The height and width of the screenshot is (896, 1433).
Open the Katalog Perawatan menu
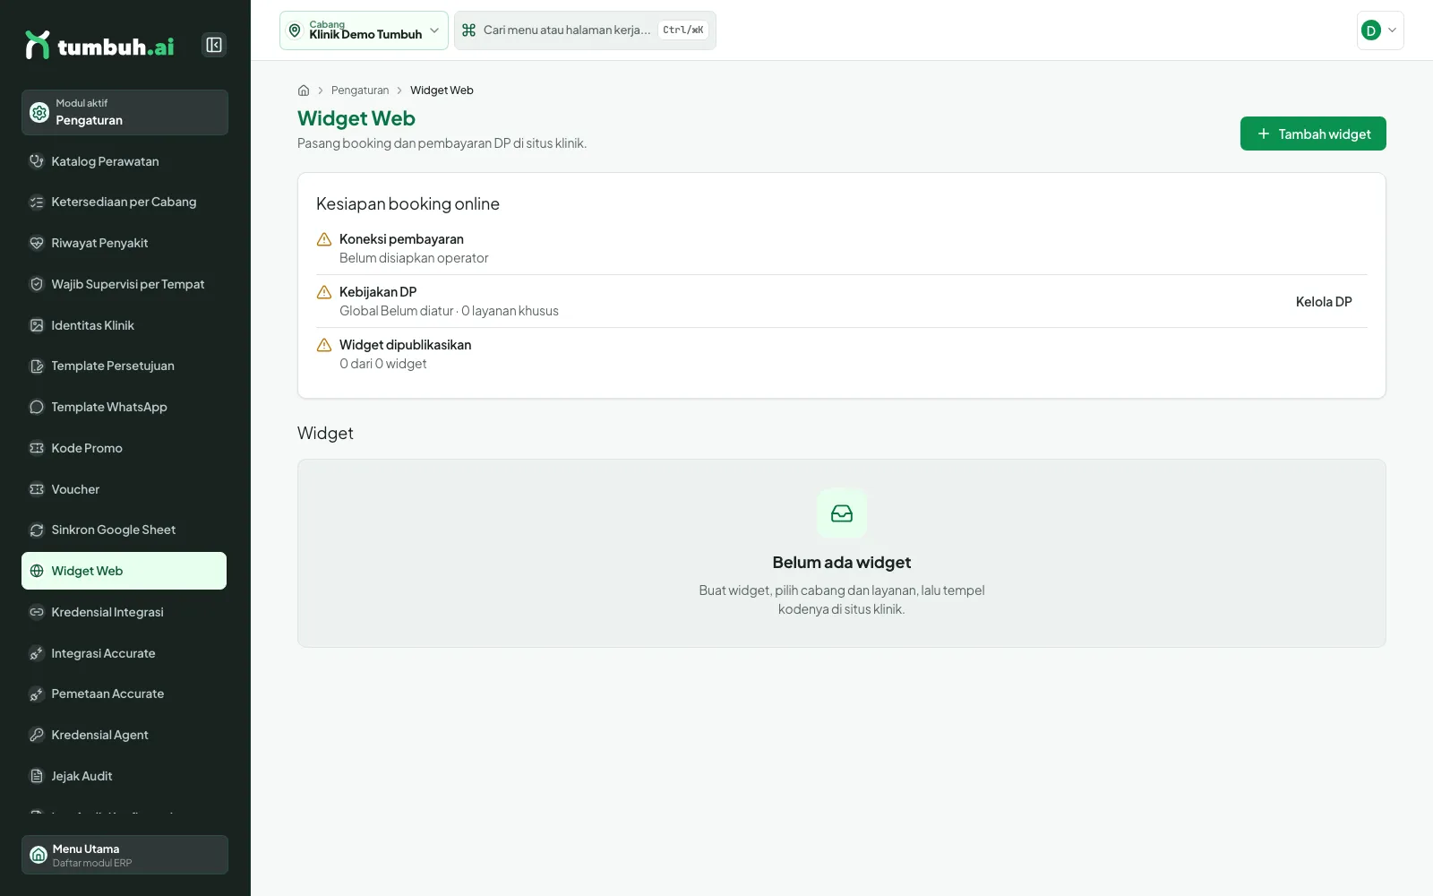pyautogui.click(x=124, y=161)
